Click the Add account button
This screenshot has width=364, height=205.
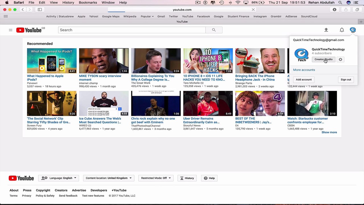click(304, 79)
